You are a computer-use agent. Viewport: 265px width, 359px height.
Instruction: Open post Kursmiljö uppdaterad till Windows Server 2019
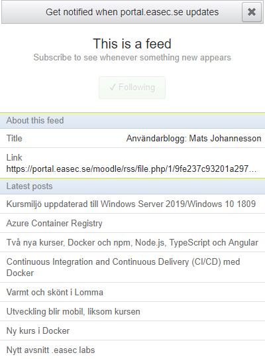pyautogui.click(x=132, y=204)
